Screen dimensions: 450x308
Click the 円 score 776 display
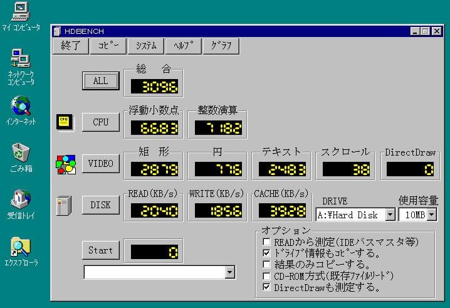coord(218,169)
